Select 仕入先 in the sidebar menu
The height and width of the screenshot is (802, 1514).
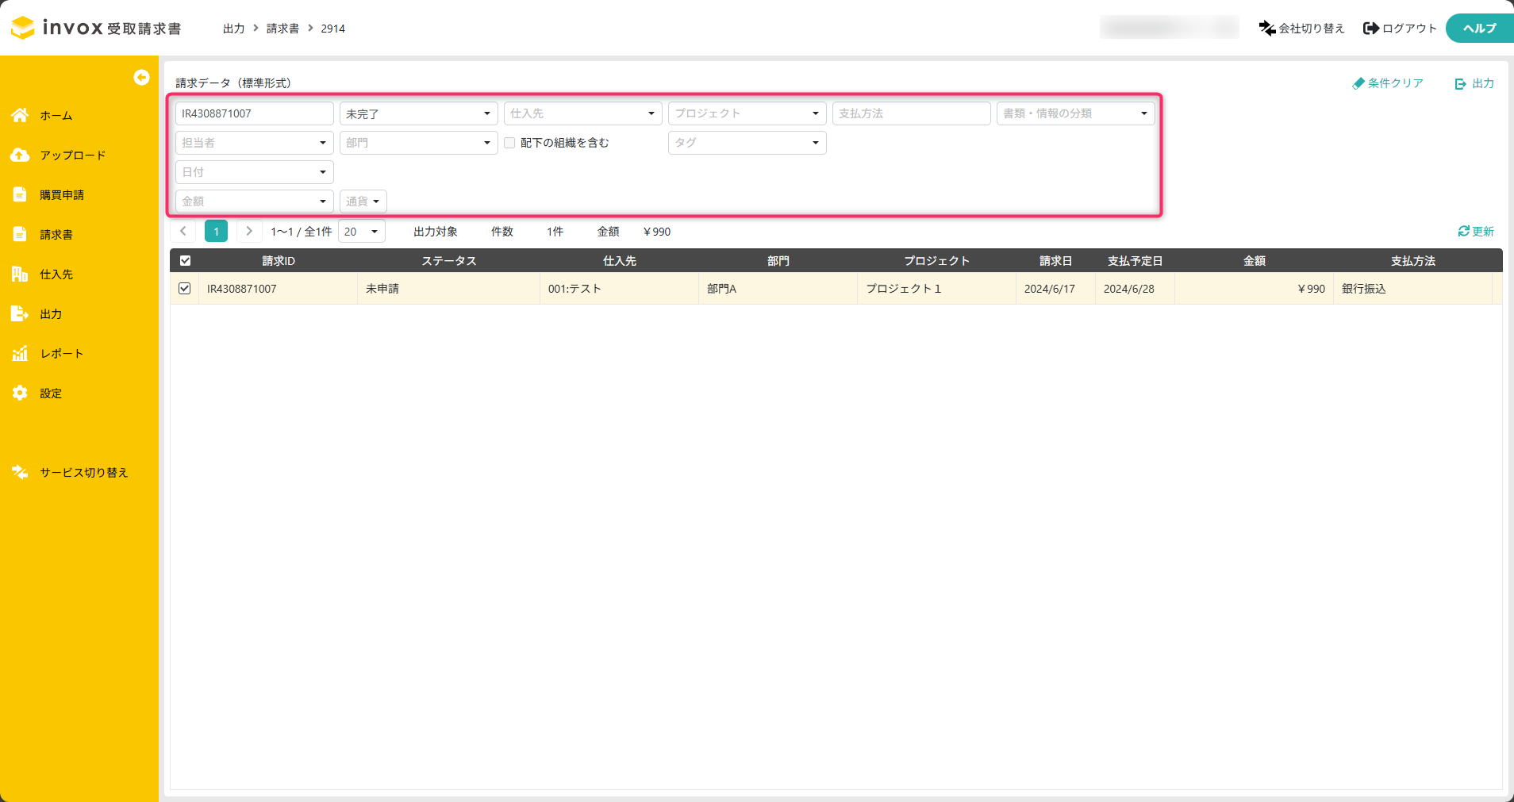pos(56,274)
